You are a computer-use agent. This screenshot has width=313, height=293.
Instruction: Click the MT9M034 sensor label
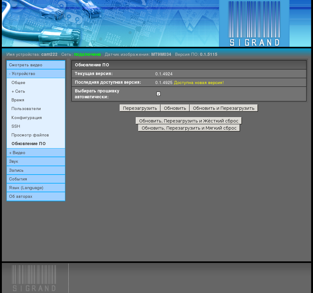(x=161, y=54)
